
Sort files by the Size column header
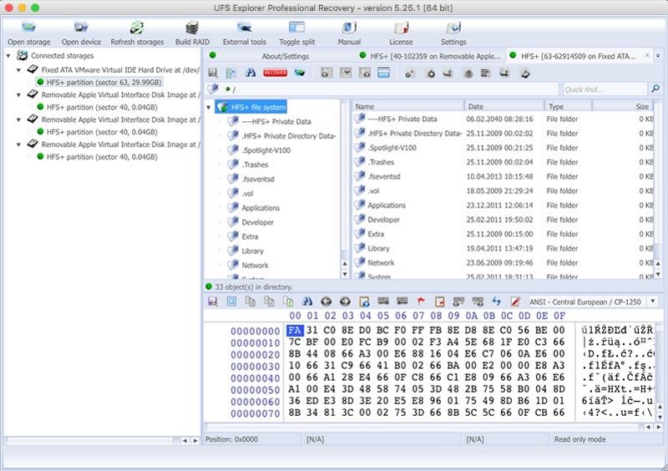(622, 106)
